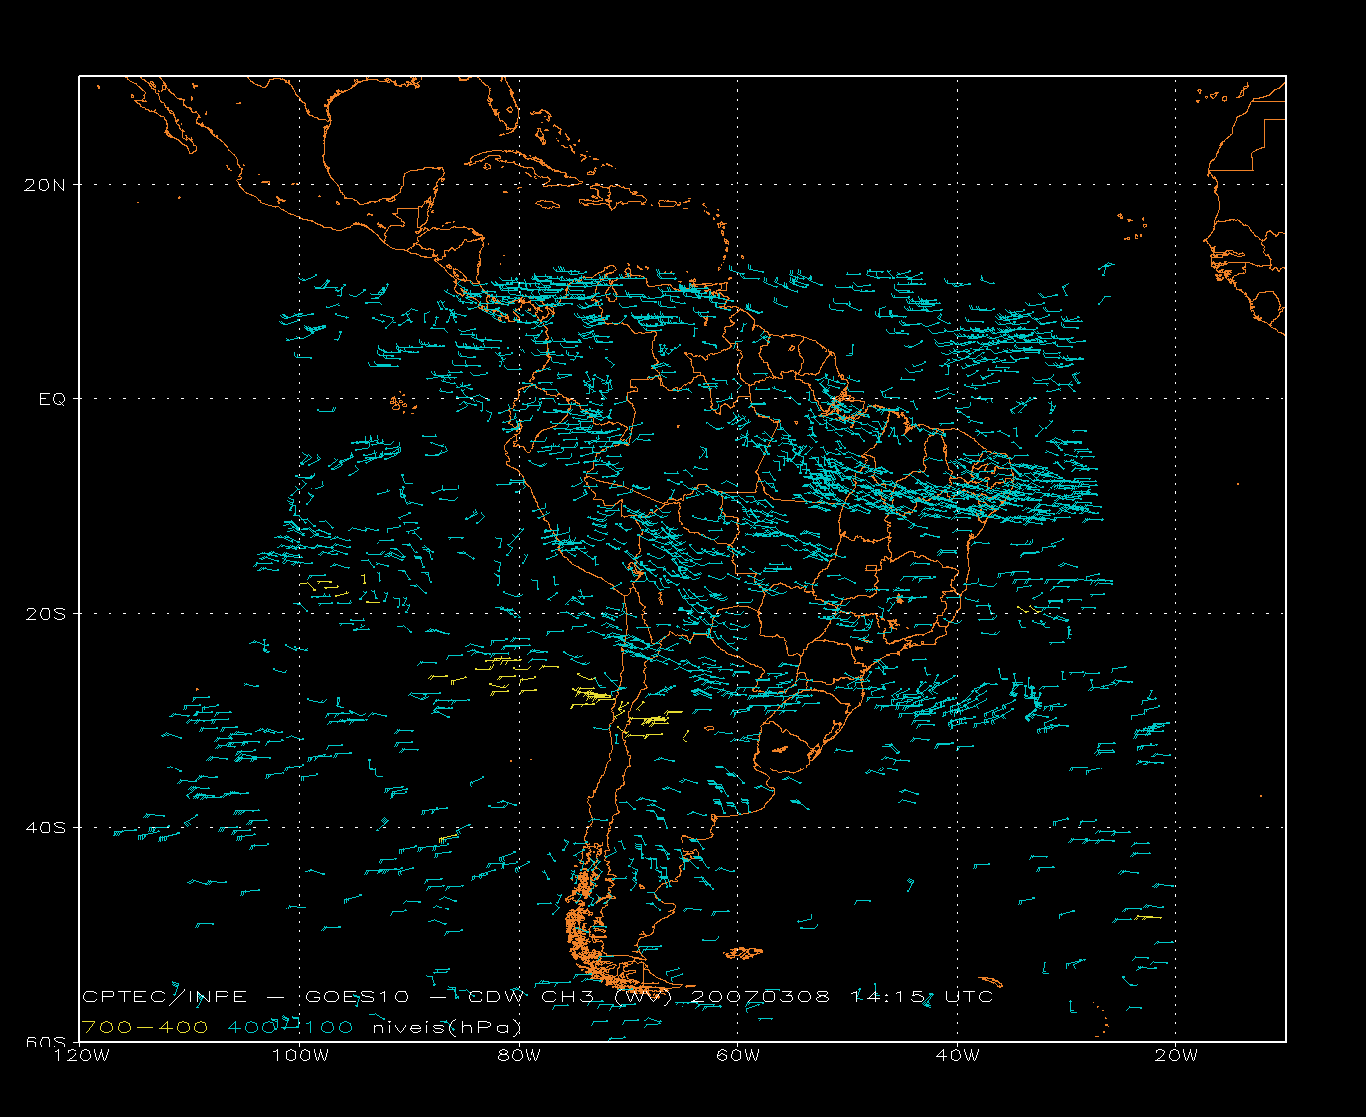Click the 40W longitude label
The image size is (1366, 1117).
957,1055
